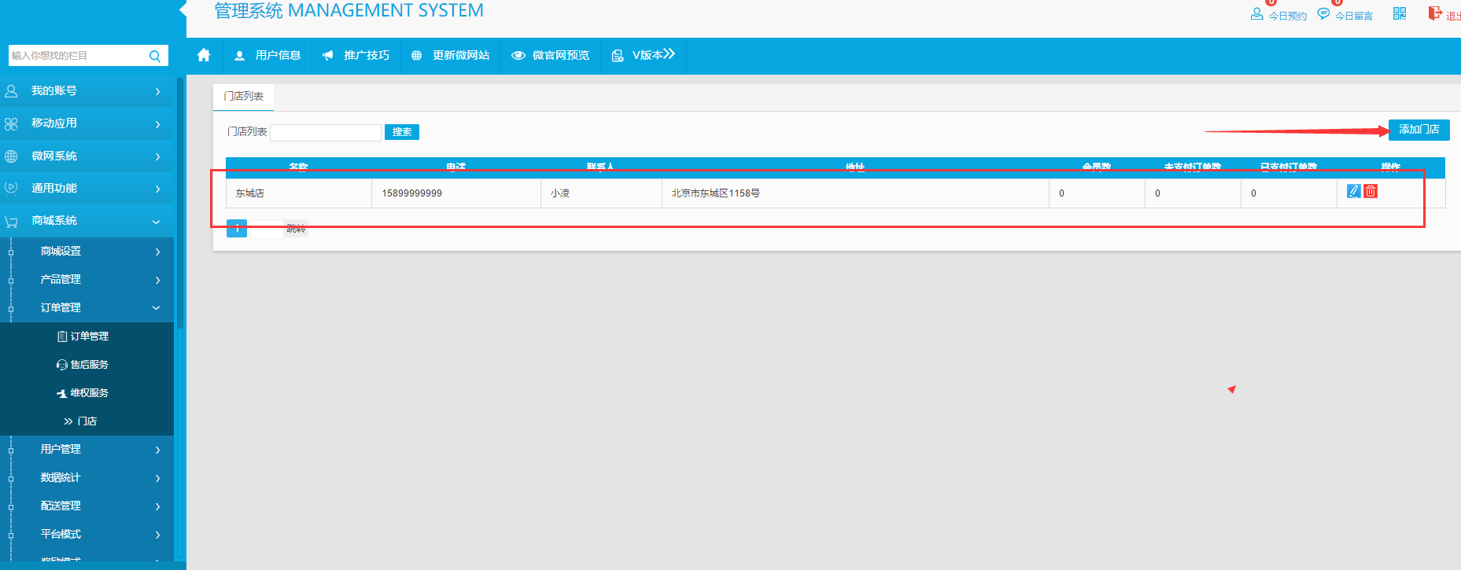Click the home icon in navigation bar

click(x=204, y=55)
